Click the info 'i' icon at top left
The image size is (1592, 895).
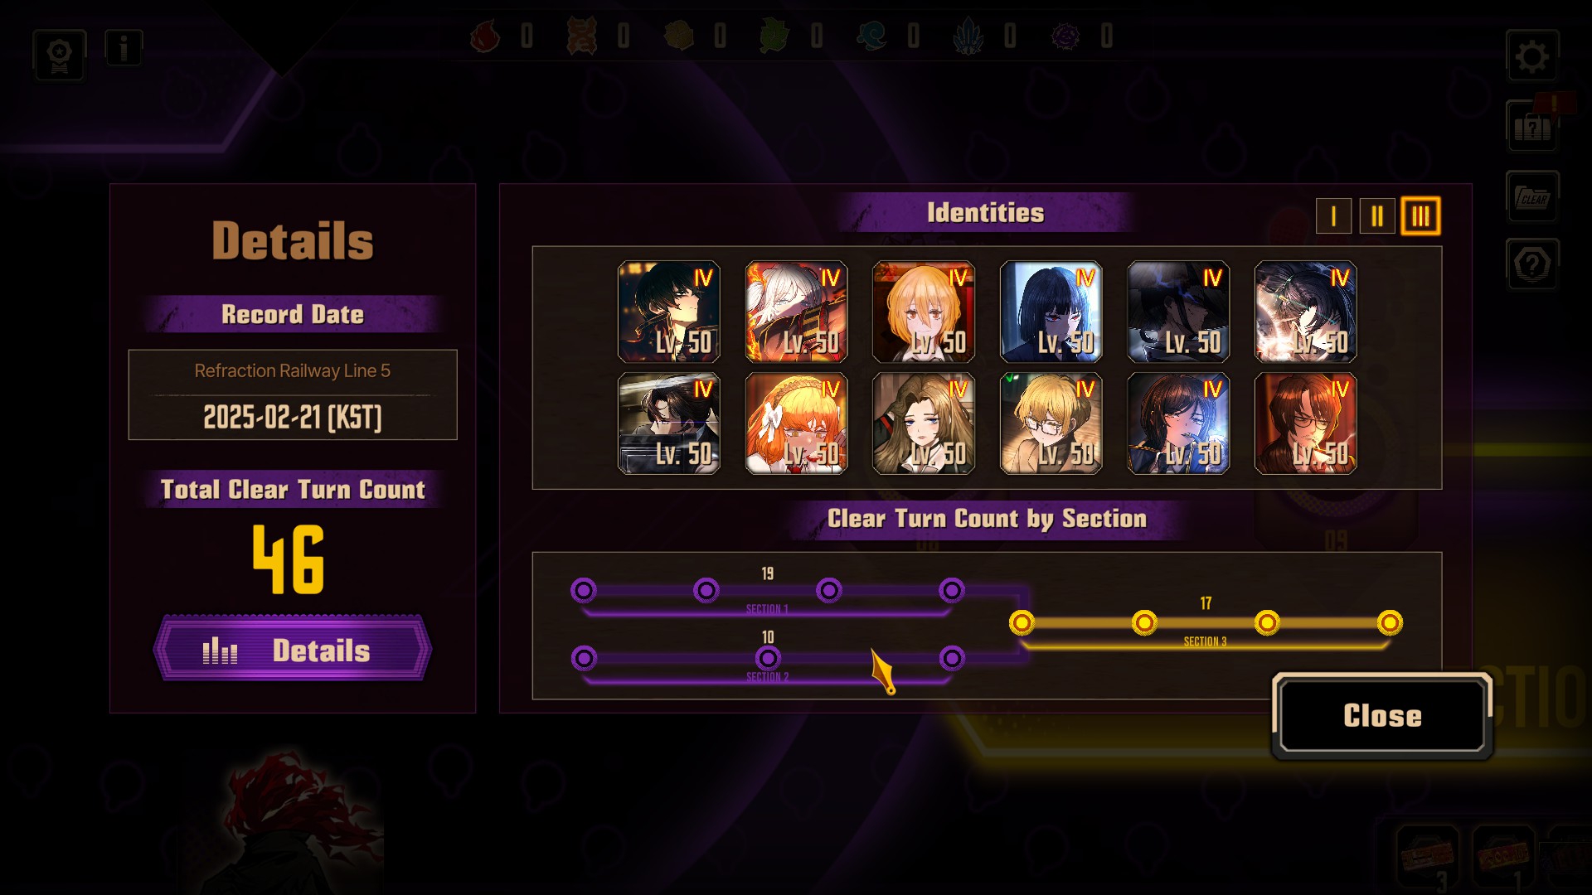(124, 48)
